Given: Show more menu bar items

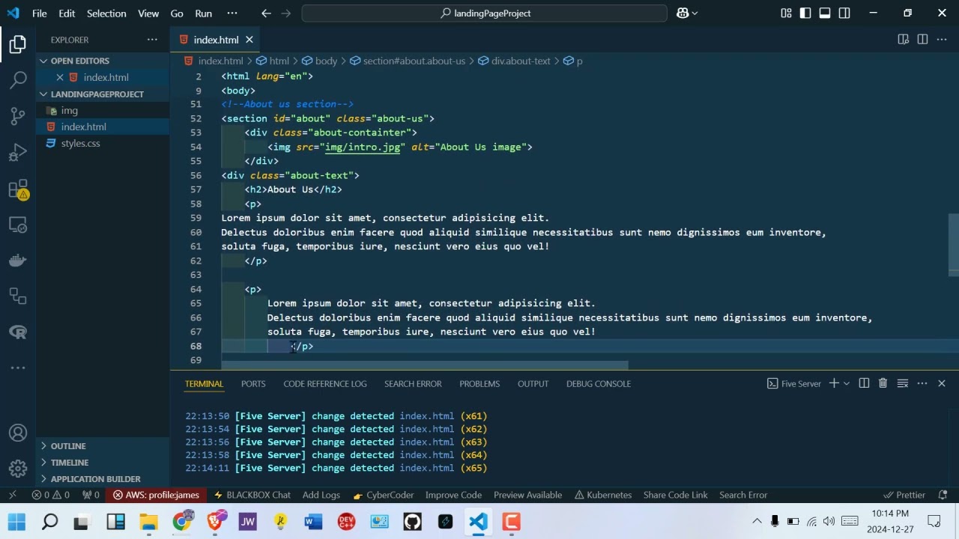Looking at the screenshot, I should tap(232, 13).
